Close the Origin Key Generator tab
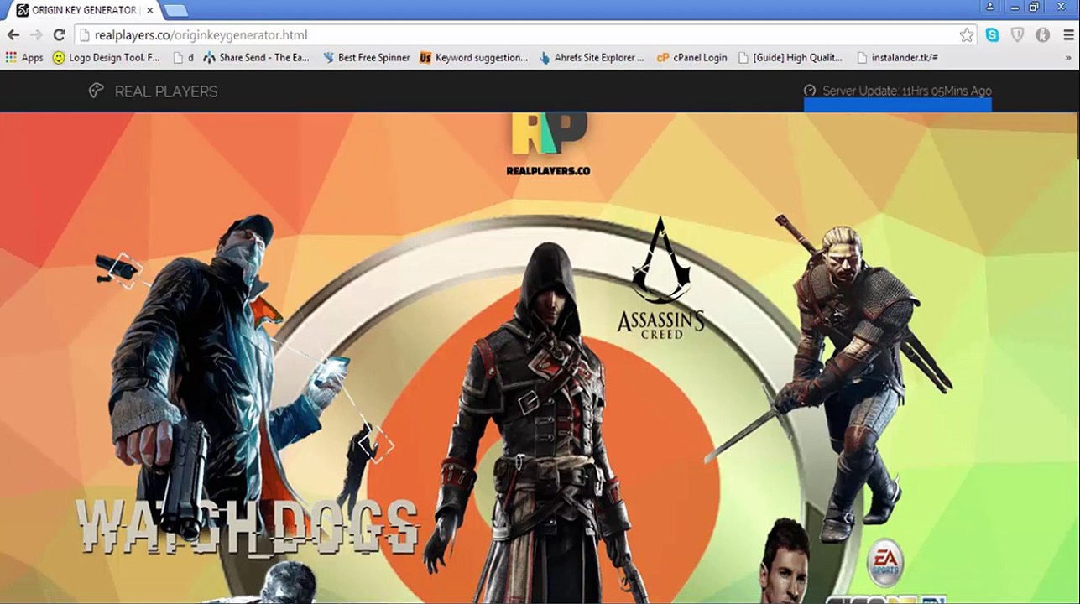Viewport: 1080px width, 604px height. pyautogui.click(x=149, y=10)
